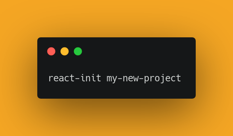Click empty title area beside green dot

(134, 51)
